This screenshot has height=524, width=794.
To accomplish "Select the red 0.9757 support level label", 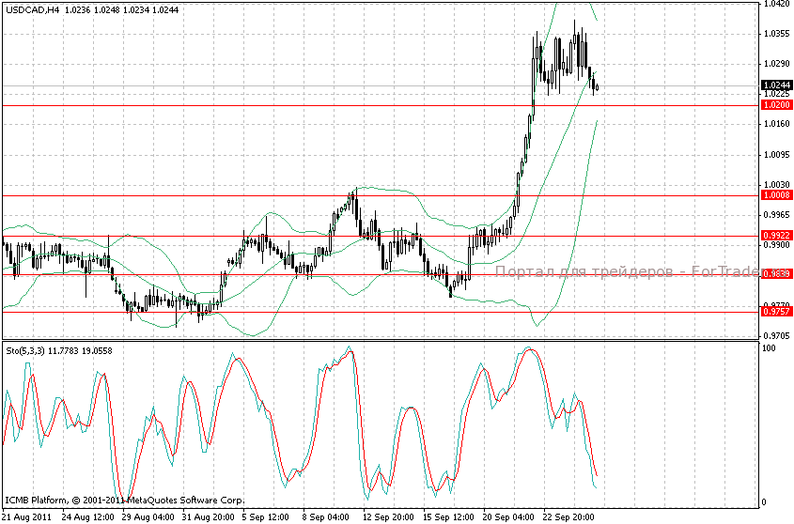I will point(775,311).
